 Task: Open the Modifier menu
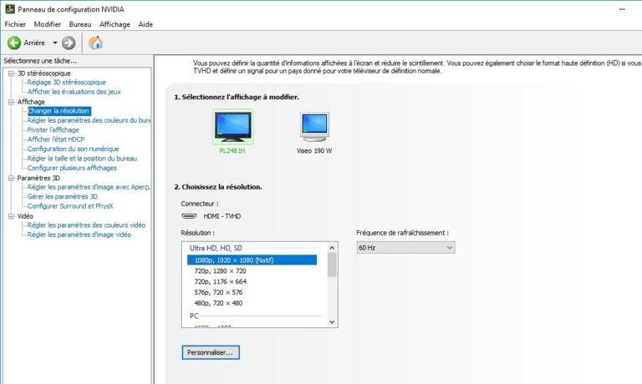(x=48, y=24)
